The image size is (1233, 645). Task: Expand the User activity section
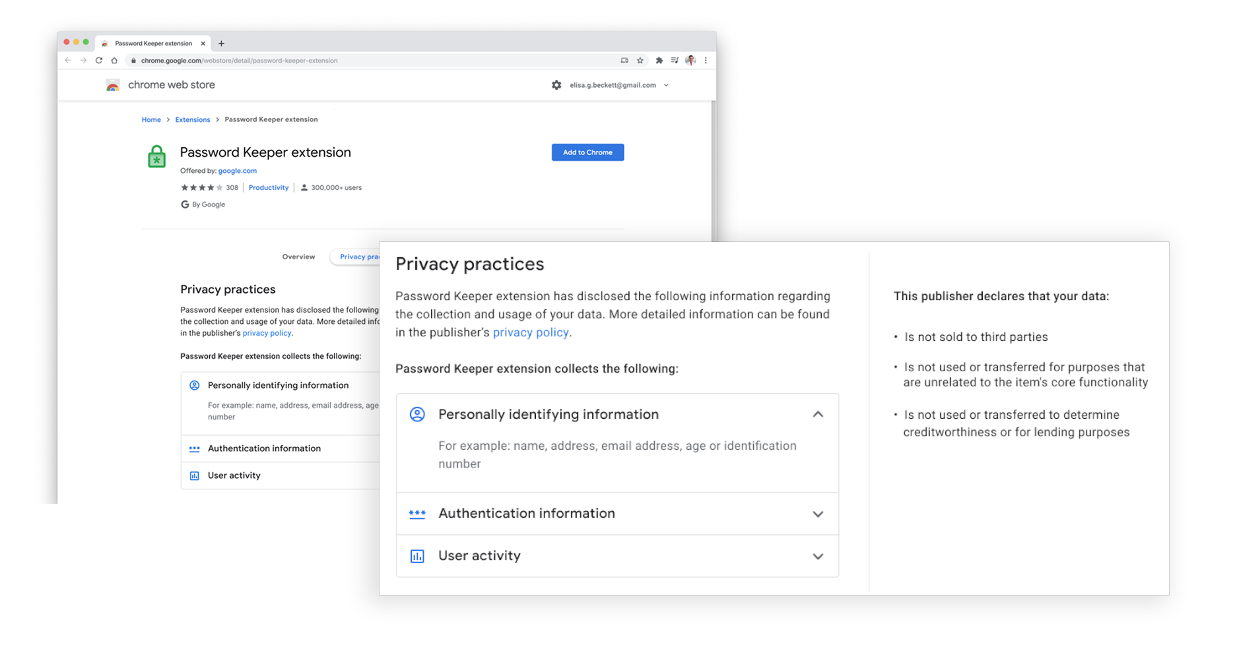pos(818,557)
